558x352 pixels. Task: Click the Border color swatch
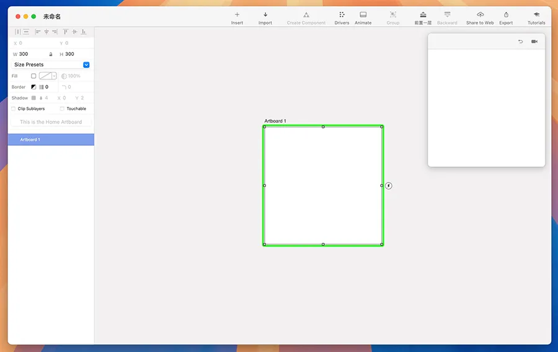pos(33,87)
